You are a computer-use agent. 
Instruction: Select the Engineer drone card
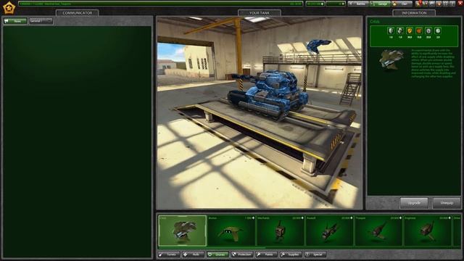428,231
